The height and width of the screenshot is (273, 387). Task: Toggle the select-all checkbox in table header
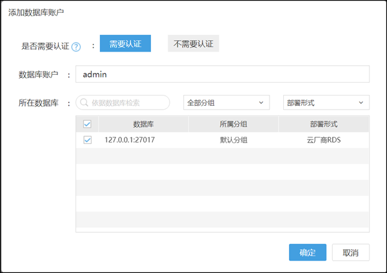point(87,124)
